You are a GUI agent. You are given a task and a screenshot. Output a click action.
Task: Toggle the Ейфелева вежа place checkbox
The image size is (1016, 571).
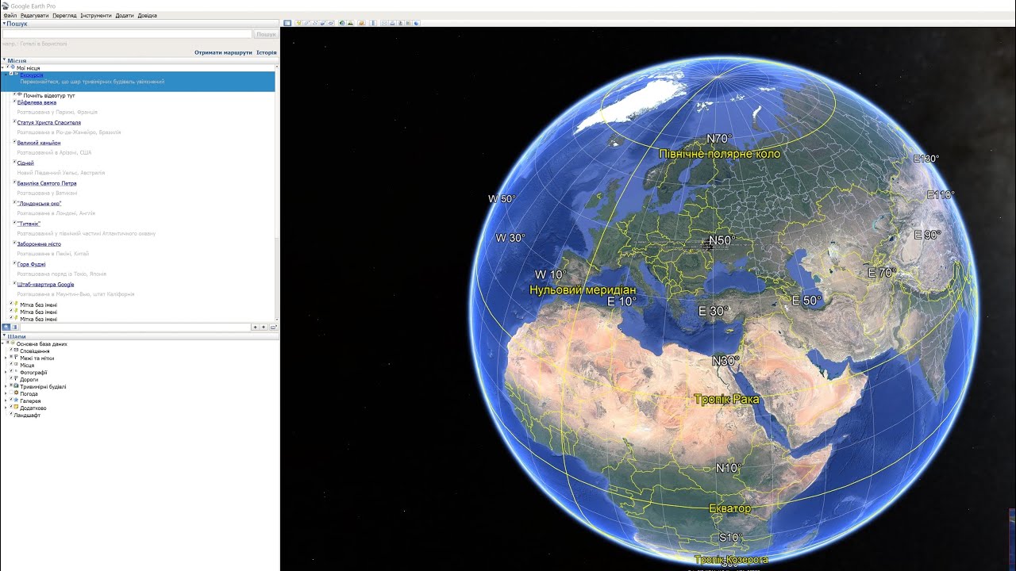pyautogui.click(x=14, y=101)
